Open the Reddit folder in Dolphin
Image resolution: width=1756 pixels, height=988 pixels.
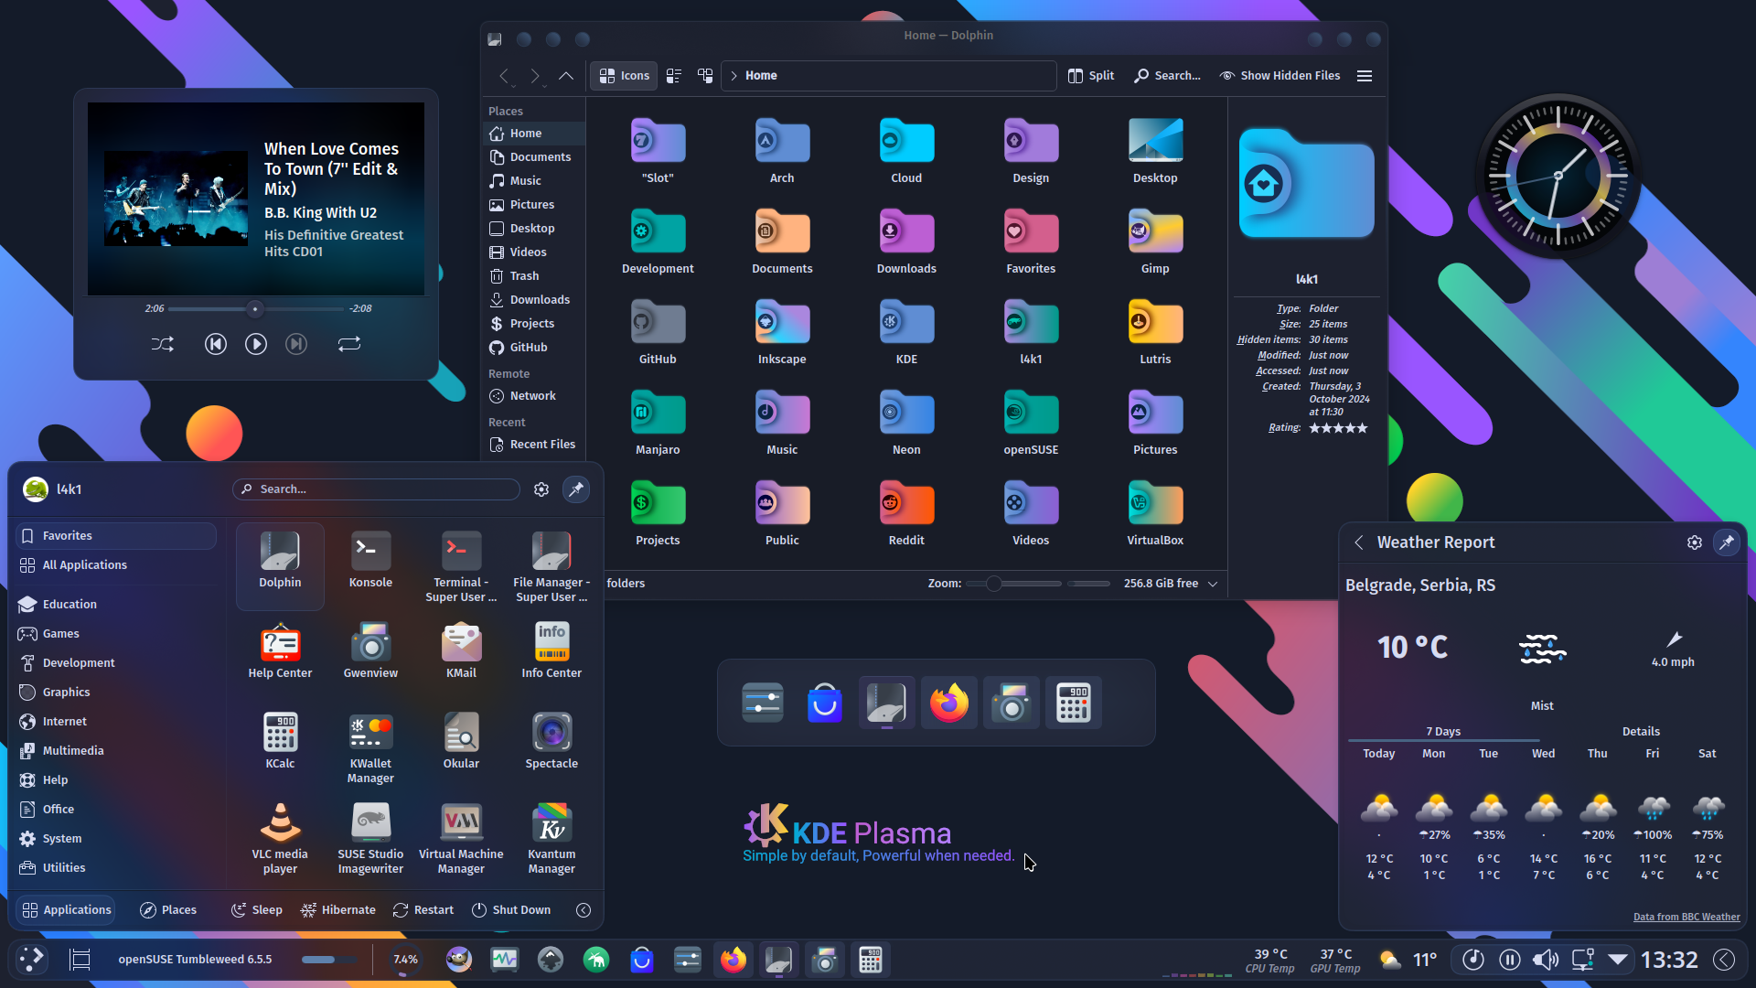pyautogui.click(x=906, y=513)
